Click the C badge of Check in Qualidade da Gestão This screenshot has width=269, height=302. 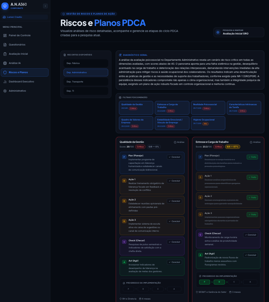pos(124,242)
